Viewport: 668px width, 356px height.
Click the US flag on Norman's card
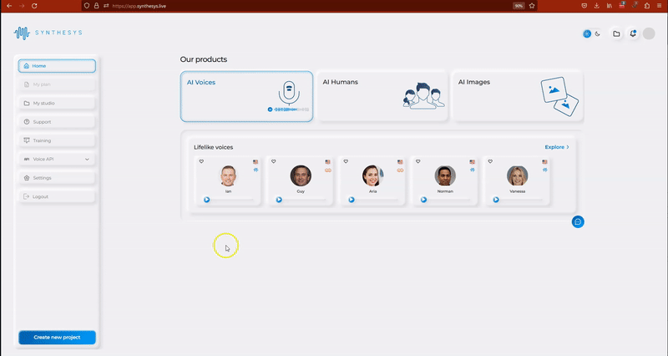473,162
